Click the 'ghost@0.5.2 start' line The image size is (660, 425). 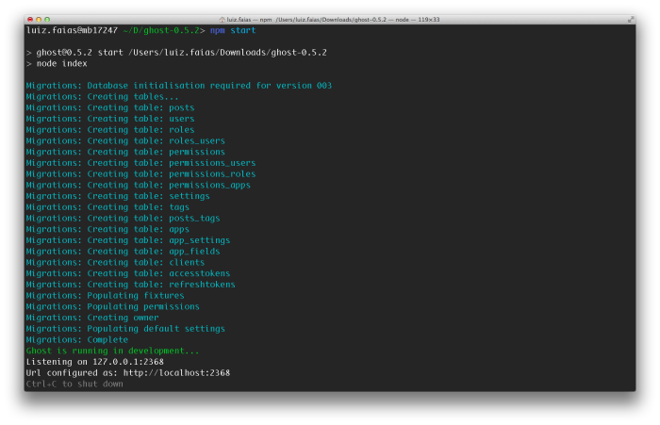(176, 53)
